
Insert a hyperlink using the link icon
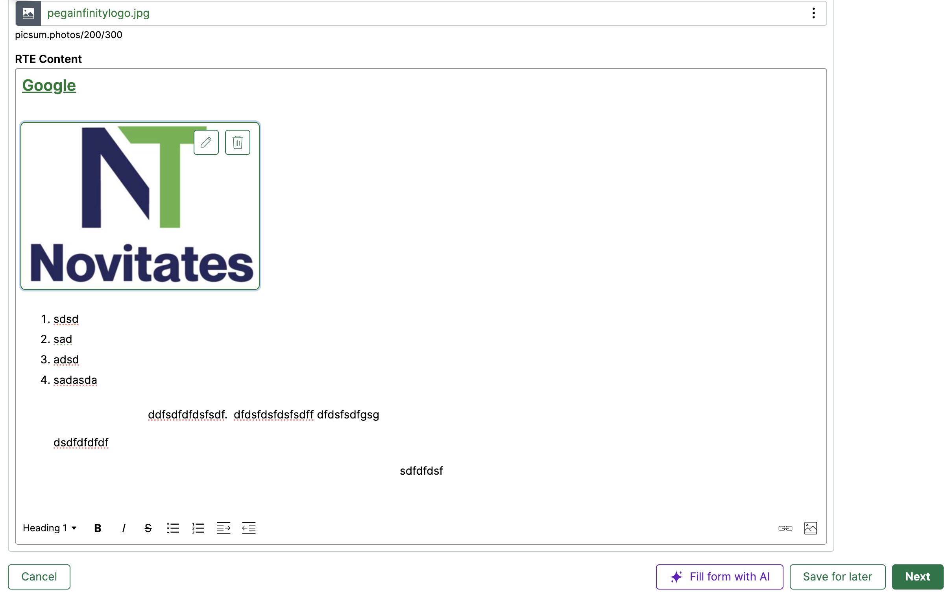click(785, 528)
